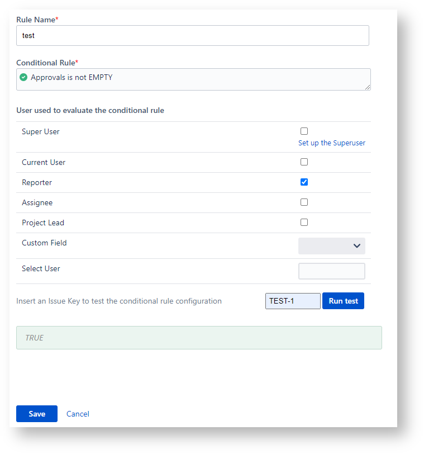Tick the Current User checkbox

pyautogui.click(x=304, y=162)
